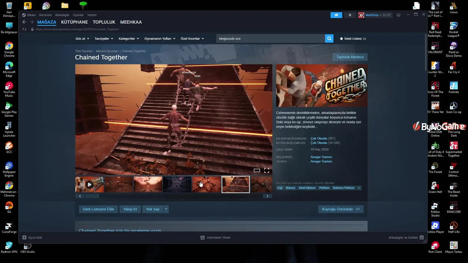Switch screenshot viewer to theater mode
Image resolution: width=468 pixels, height=263 pixels.
click(x=257, y=171)
